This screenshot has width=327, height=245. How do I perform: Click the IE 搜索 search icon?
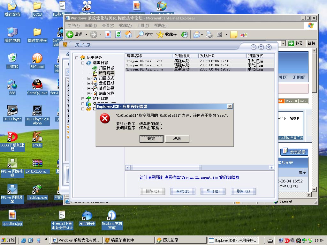pyautogui.click(x=140, y=34)
